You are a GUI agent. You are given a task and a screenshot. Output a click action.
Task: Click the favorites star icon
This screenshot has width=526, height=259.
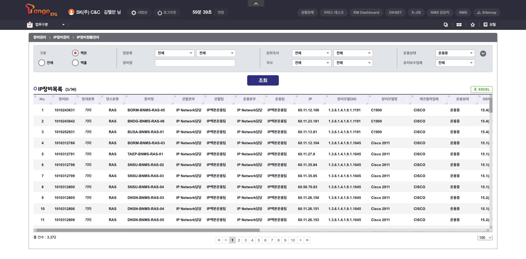coord(473,24)
